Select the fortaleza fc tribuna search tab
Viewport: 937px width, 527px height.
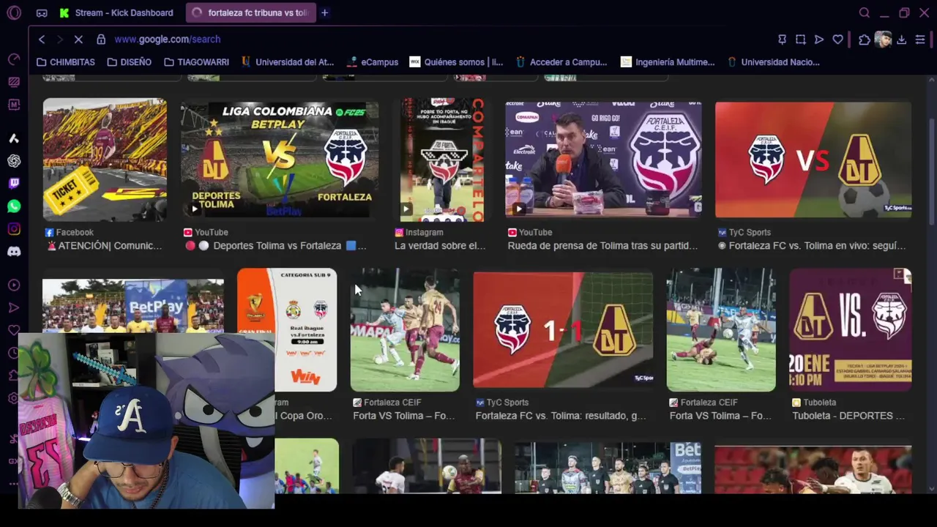[x=251, y=12]
